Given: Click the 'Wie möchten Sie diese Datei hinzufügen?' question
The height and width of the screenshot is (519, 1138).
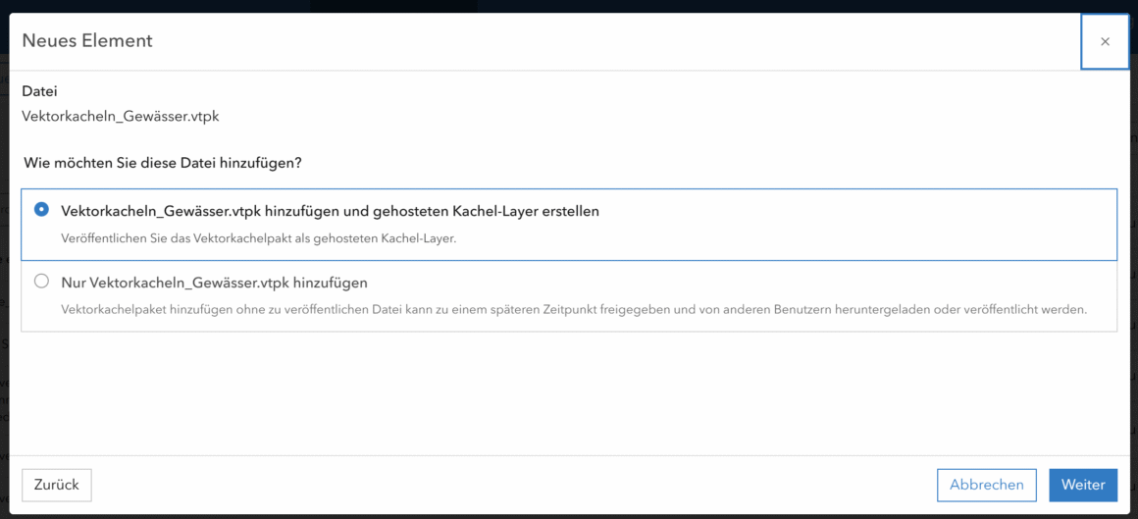Looking at the screenshot, I should (162, 163).
